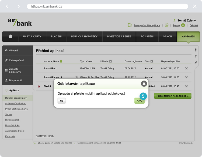Open the INVESTICE A PENZE tab
202x157 pixels.
click(119, 36)
